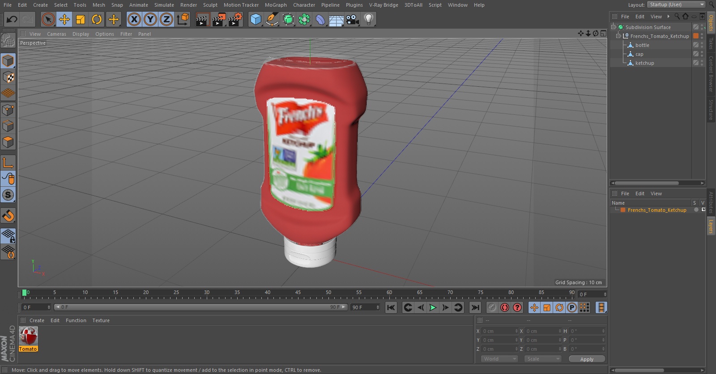The image size is (716, 374).
Task: Toggle visibility dots for cap object
Action: click(x=702, y=54)
